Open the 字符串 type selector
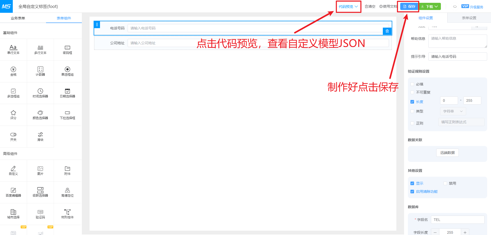Image resolution: width=491 pixels, height=235 pixels. click(453, 111)
